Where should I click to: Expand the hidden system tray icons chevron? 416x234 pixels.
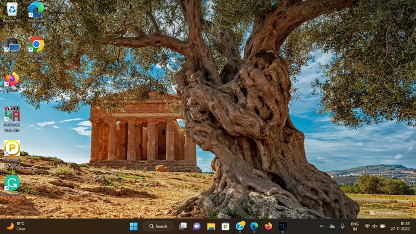coord(322,226)
